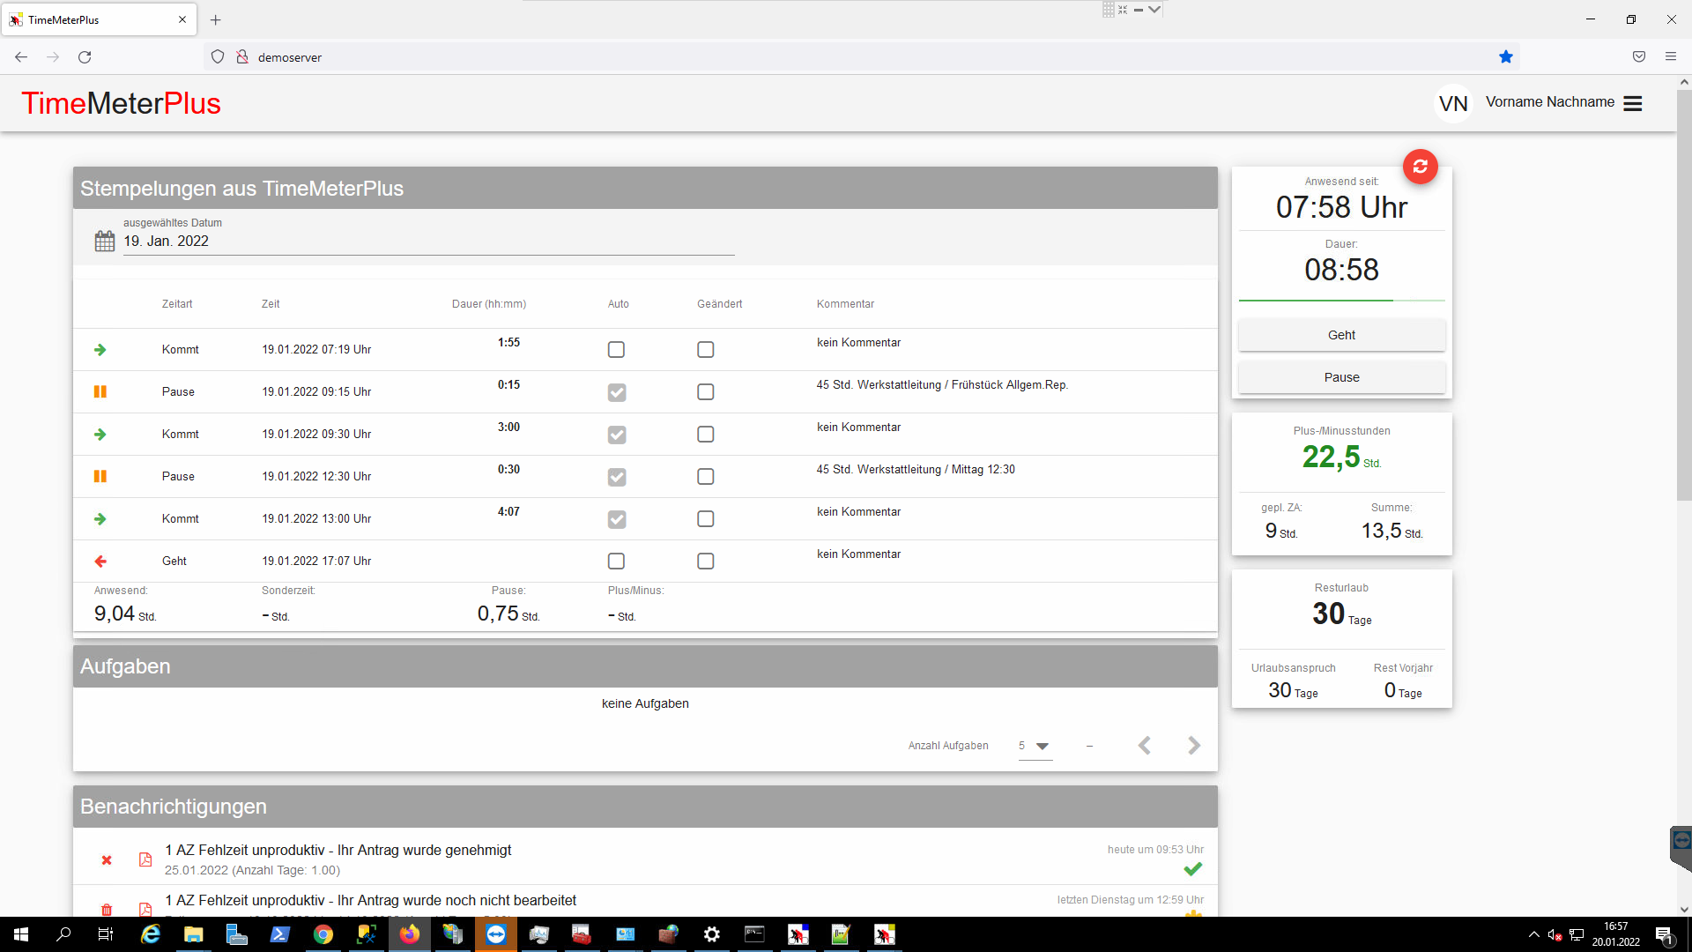The width and height of the screenshot is (1692, 952).
Task: Toggle Geändert checkbox for the 09:15 Pause row
Action: [706, 392]
